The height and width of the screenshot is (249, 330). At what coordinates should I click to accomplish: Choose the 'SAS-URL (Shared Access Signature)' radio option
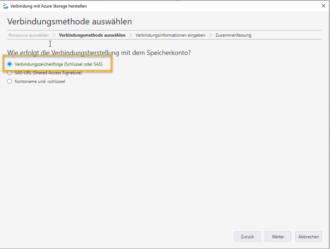(x=10, y=73)
